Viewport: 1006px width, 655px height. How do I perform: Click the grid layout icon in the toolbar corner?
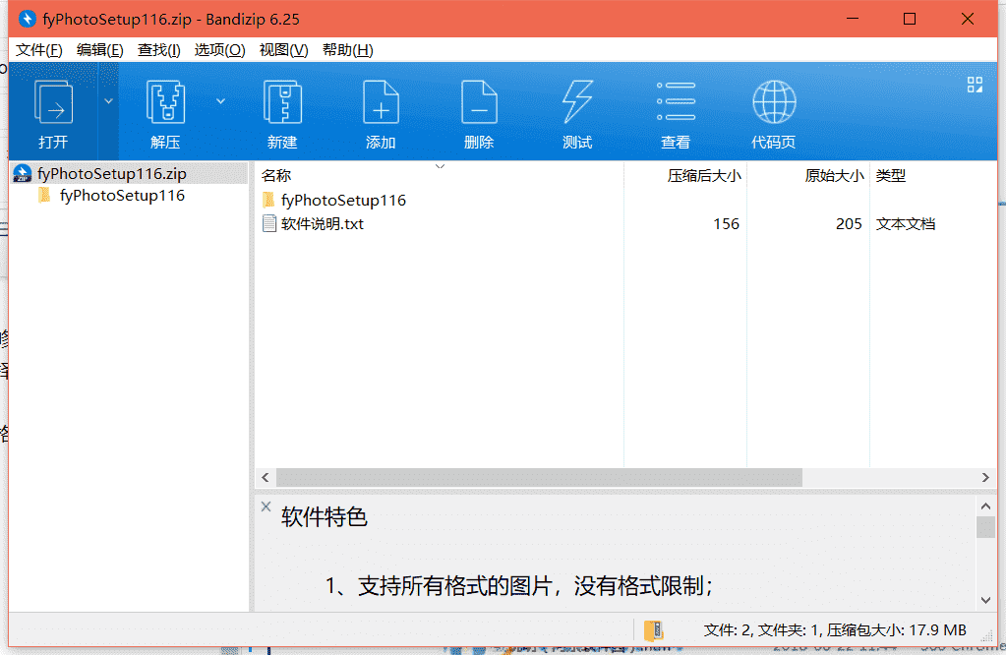point(975,85)
